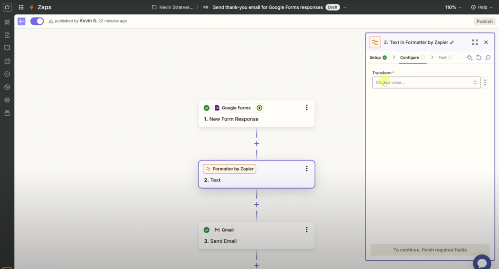
Task: Rename step with the pencil icon
Action: (452, 42)
